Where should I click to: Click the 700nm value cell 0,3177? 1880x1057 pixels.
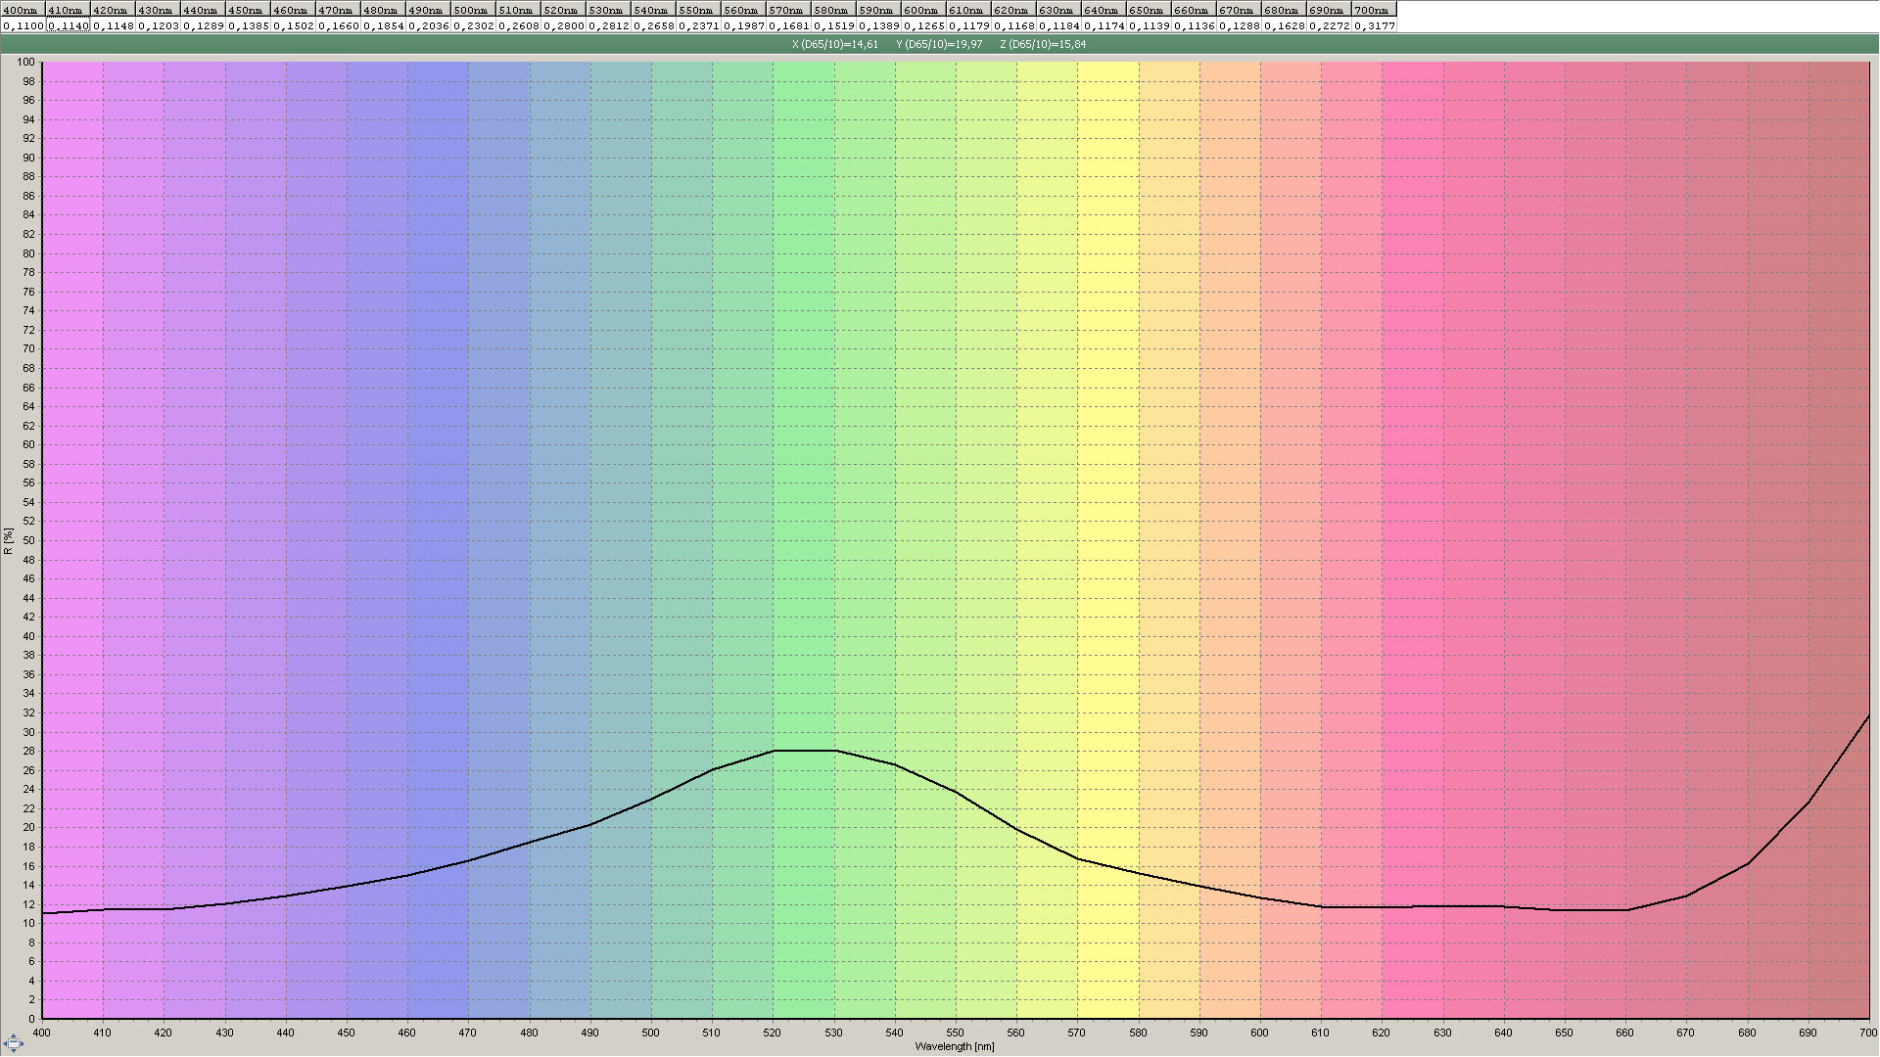(x=1374, y=25)
